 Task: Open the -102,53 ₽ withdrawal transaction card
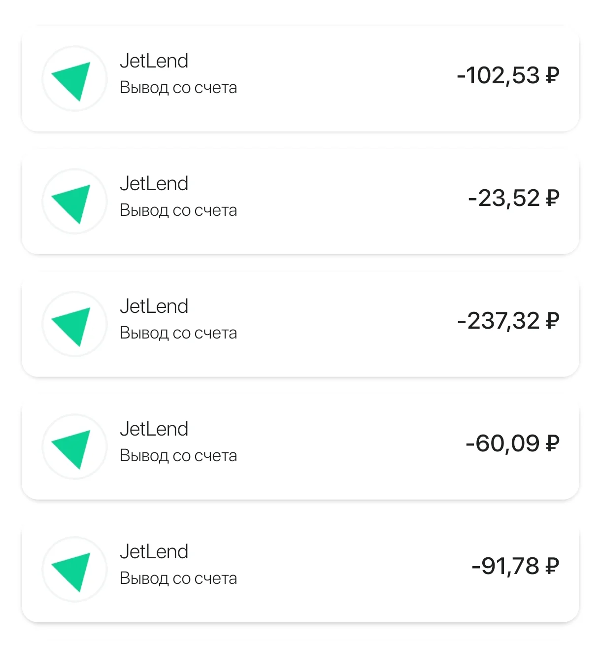click(300, 79)
